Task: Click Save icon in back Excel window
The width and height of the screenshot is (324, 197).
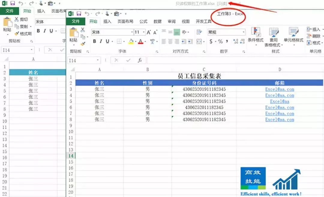Action: pyautogui.click(x=13, y=3)
